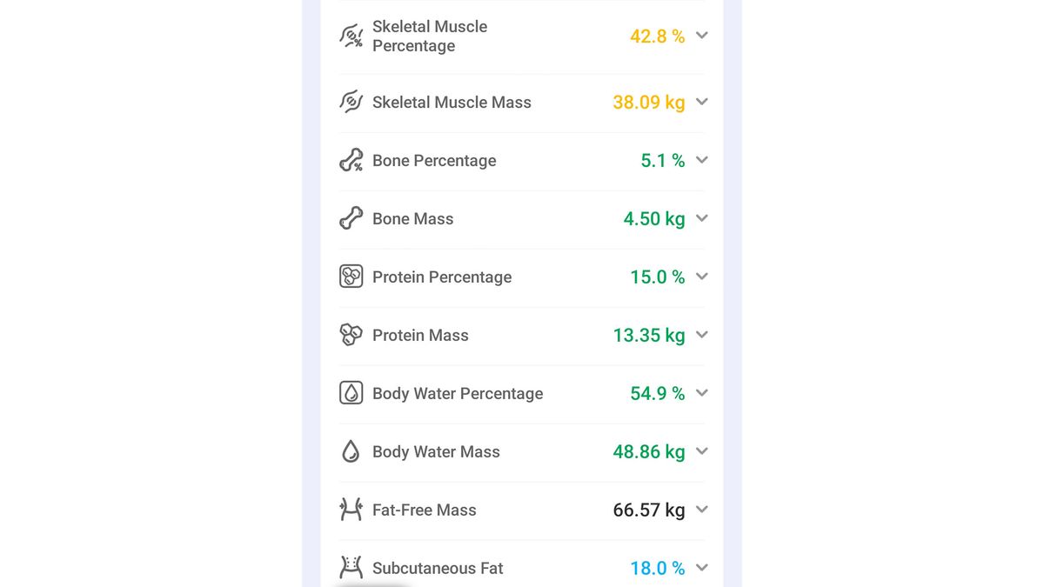This screenshot has height=587, width=1044.
Task: Expand the Fat-Free Mass details chevron
Action: tap(702, 510)
